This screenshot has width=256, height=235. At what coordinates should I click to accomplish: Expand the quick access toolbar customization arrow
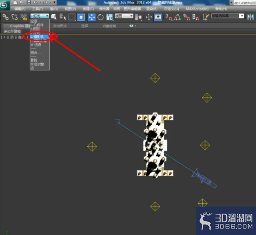tap(54, 2)
